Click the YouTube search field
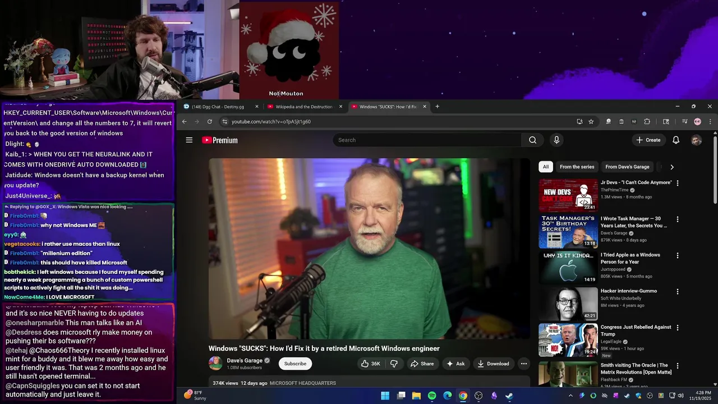The image size is (718, 404). coord(427,140)
